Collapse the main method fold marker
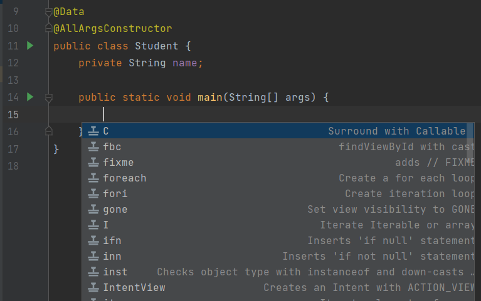481x301 pixels. 49,98
